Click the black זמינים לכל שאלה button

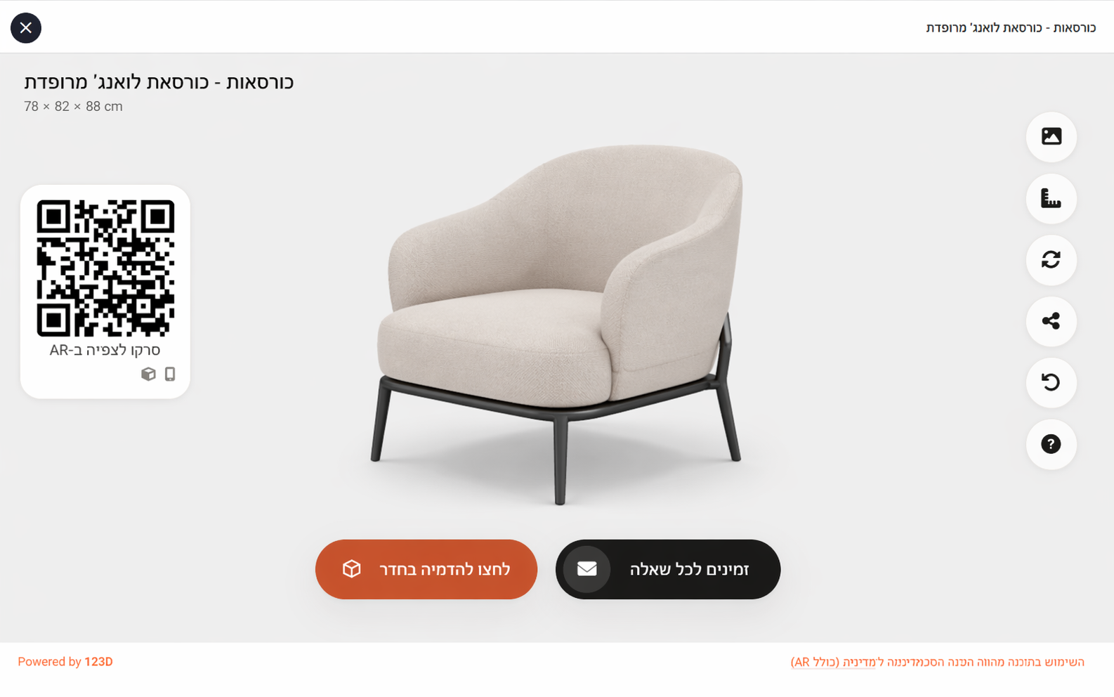[x=668, y=569]
